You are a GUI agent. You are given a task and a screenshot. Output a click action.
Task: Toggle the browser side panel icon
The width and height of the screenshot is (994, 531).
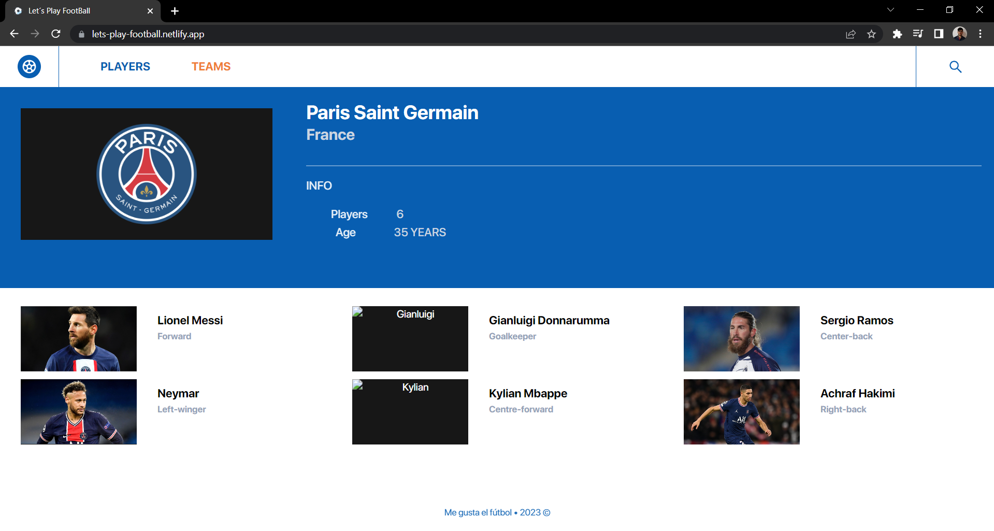click(939, 34)
